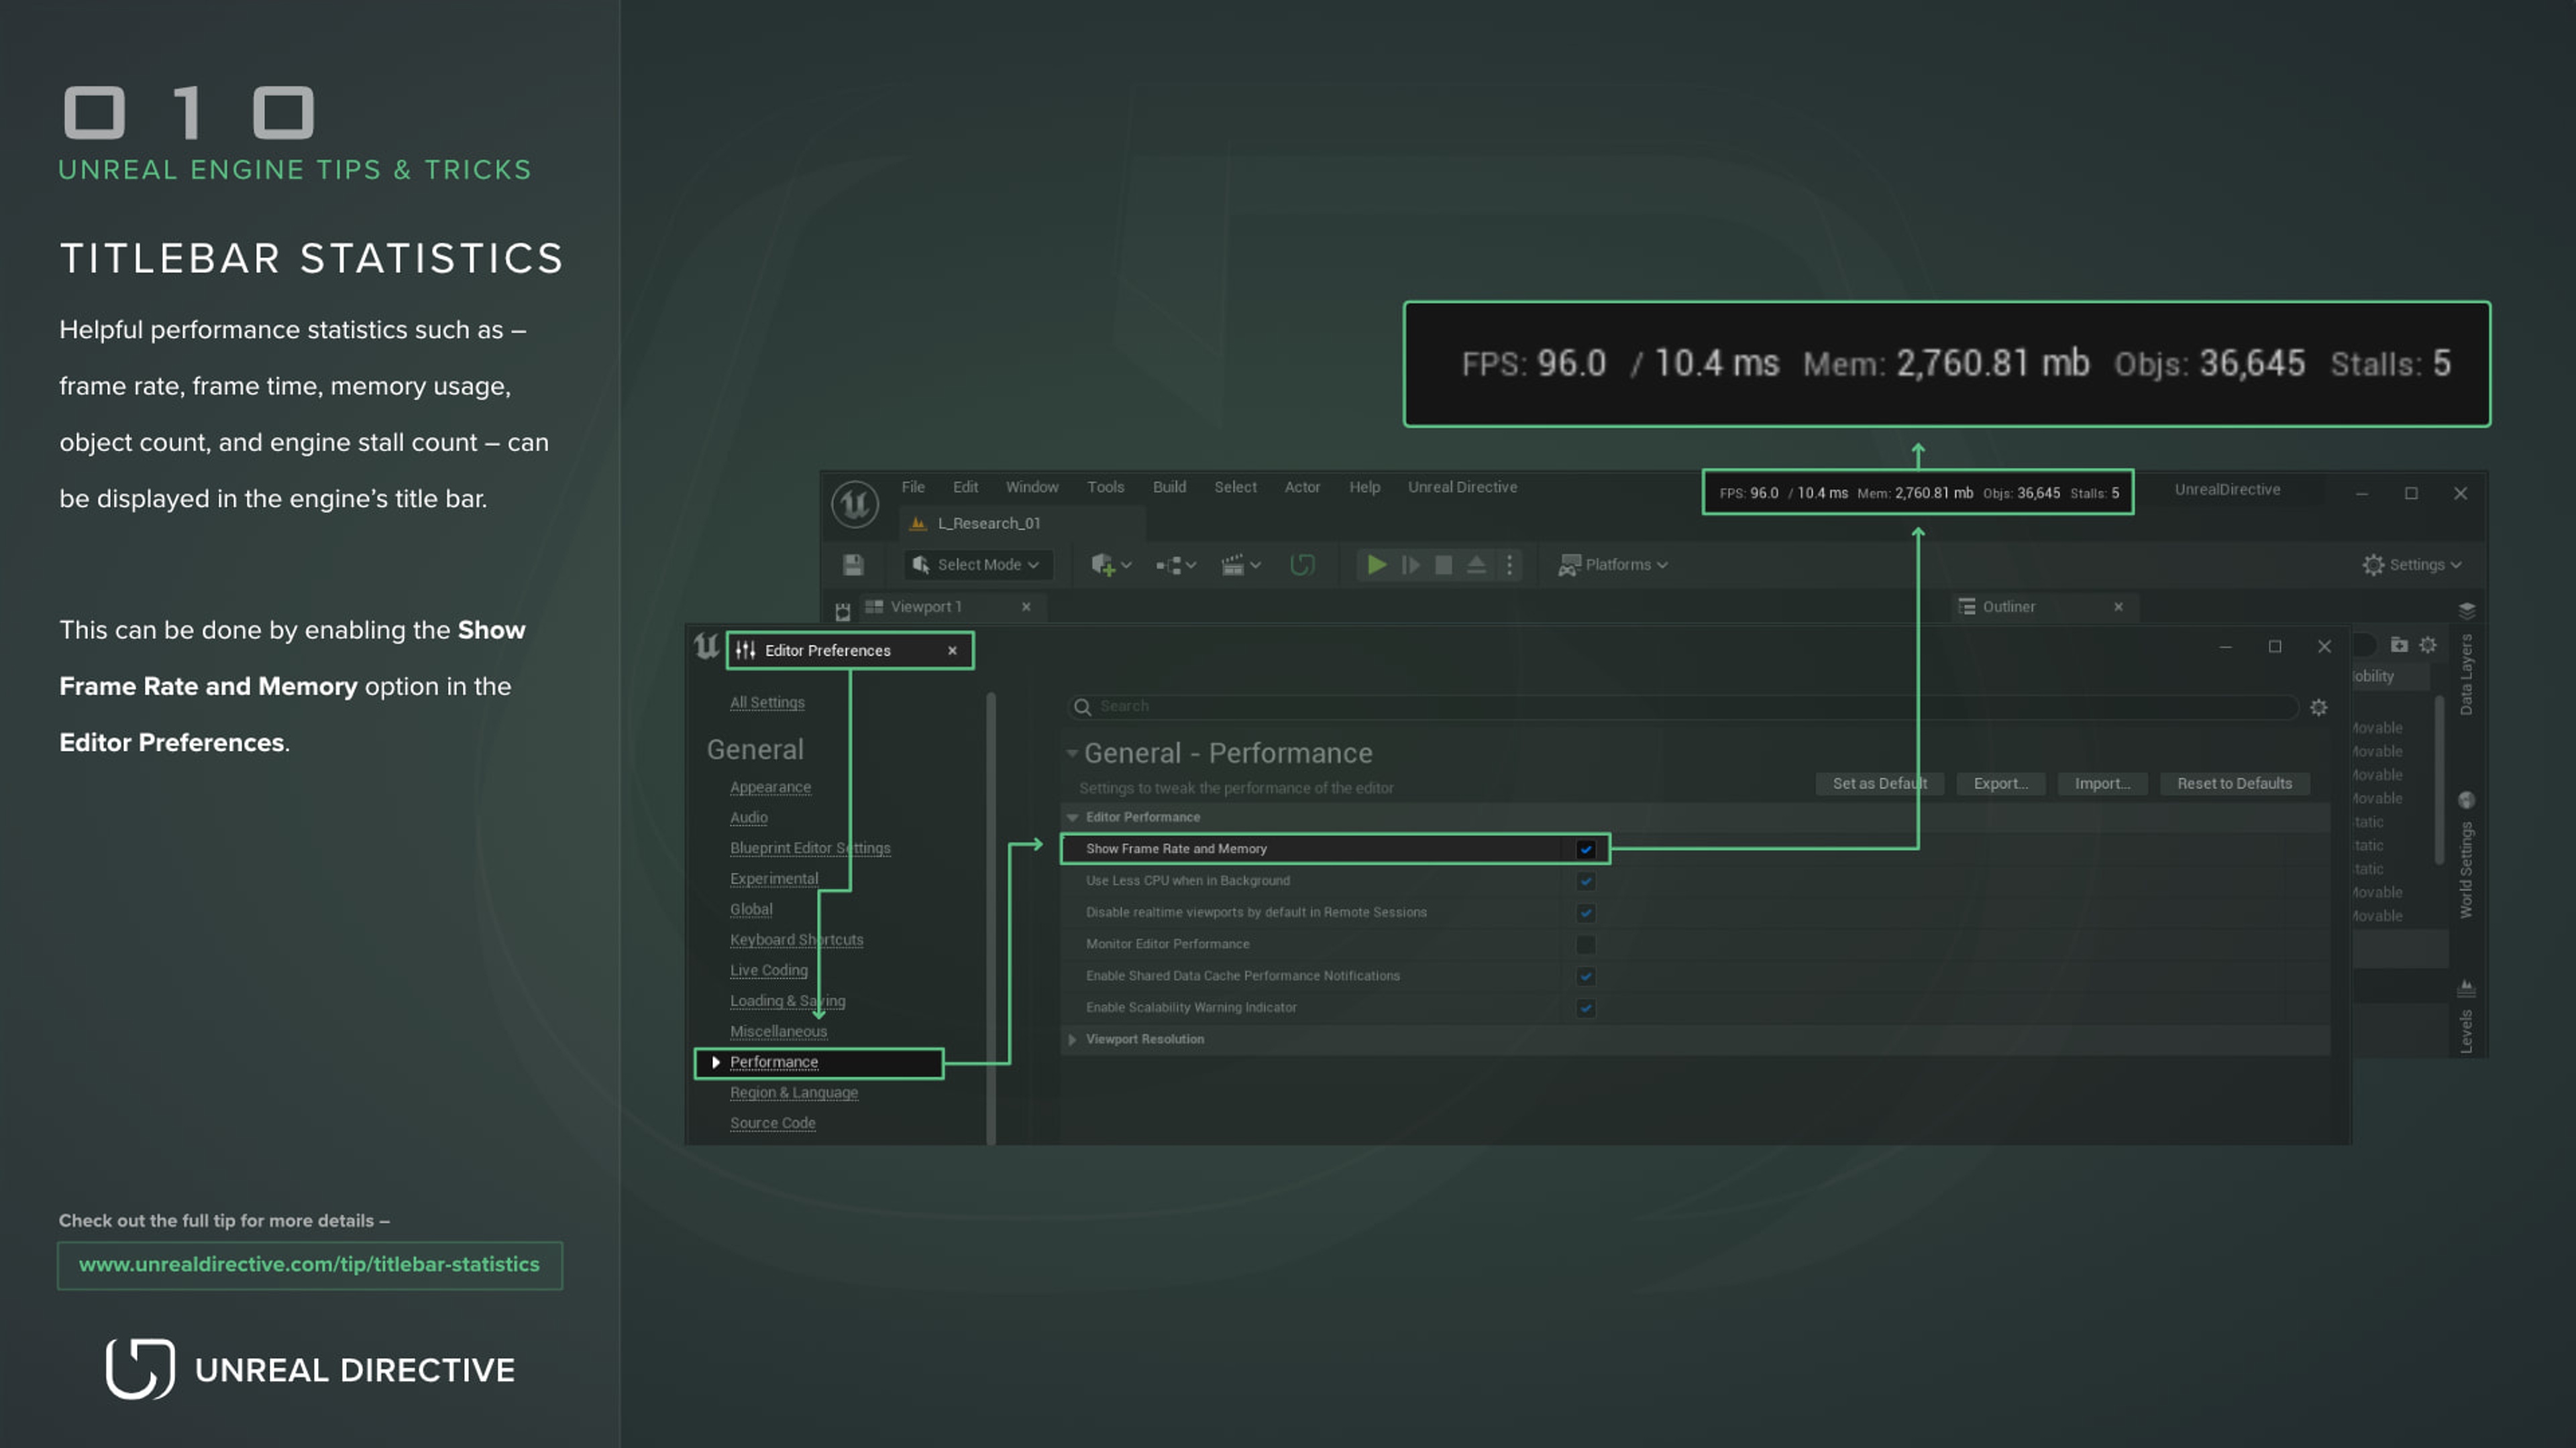Expand the Viewport Resolution section
Screen dimensions: 2576x1448
[x=1073, y=1039]
